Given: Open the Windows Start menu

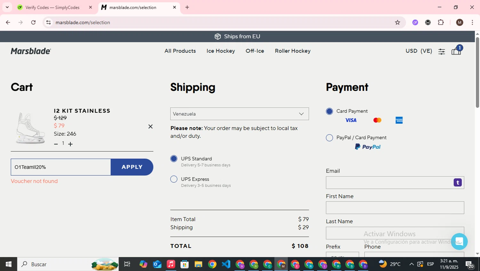Looking at the screenshot, I should [x=9, y=264].
